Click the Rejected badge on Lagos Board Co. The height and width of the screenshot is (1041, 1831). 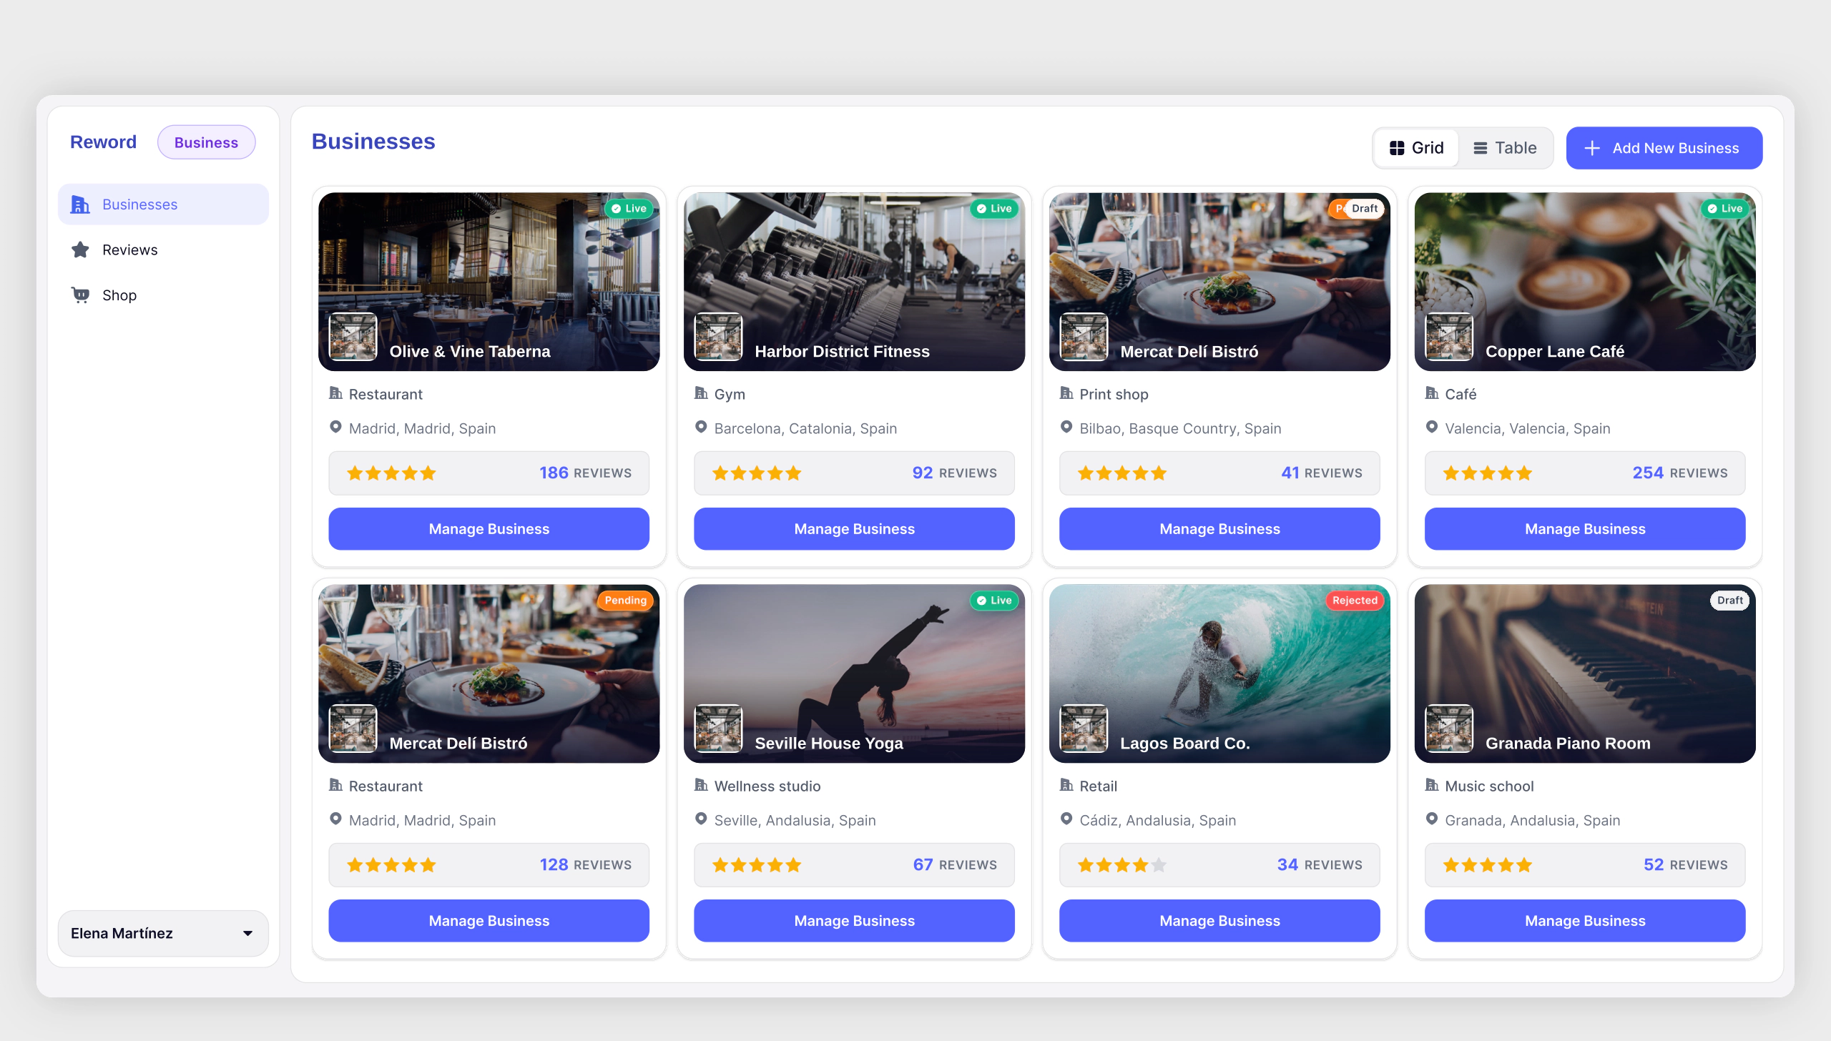(x=1354, y=600)
